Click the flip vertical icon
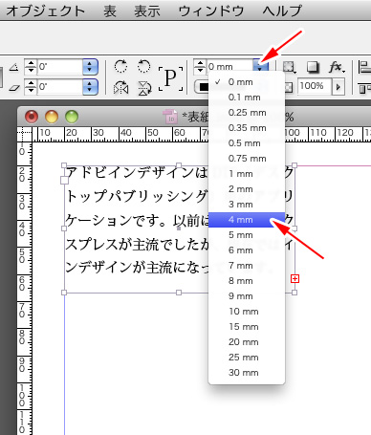 click(144, 88)
